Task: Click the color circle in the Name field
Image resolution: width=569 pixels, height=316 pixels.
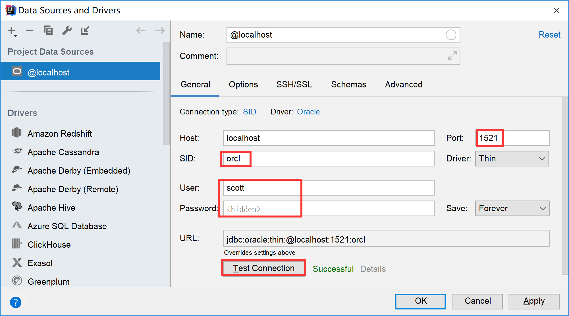Action: pyautogui.click(x=451, y=35)
